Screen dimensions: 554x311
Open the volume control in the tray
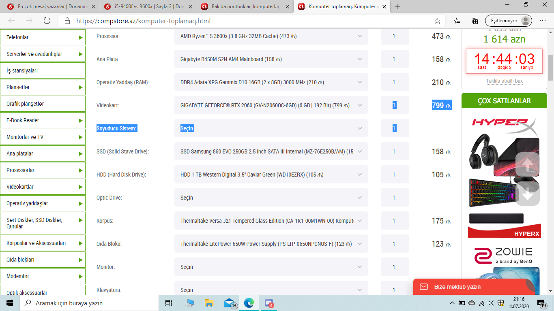click(x=491, y=303)
